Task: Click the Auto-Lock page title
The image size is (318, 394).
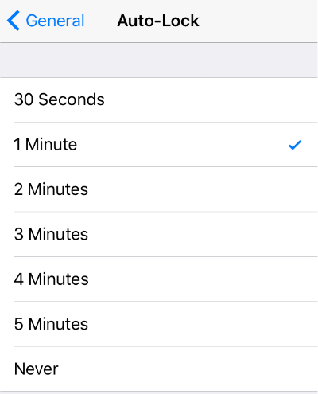Action: [x=158, y=21]
